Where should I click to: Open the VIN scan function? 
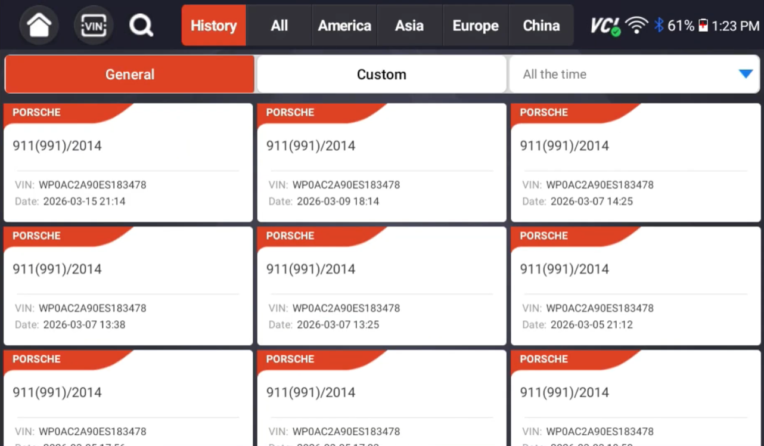tap(94, 26)
